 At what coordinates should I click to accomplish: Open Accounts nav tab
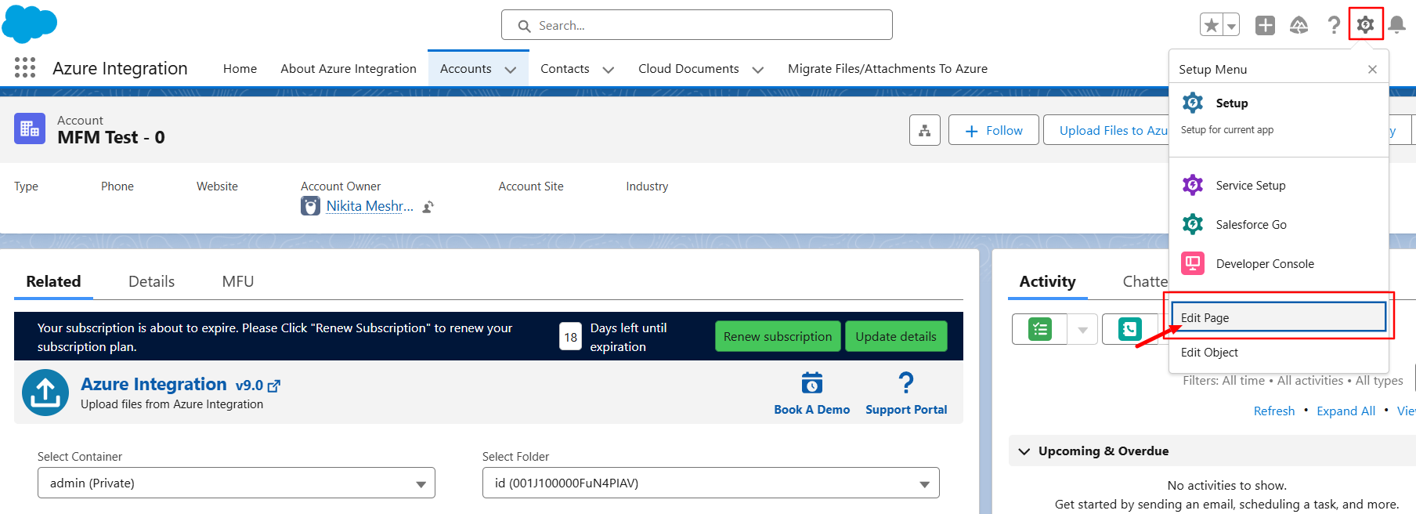pyautogui.click(x=466, y=69)
